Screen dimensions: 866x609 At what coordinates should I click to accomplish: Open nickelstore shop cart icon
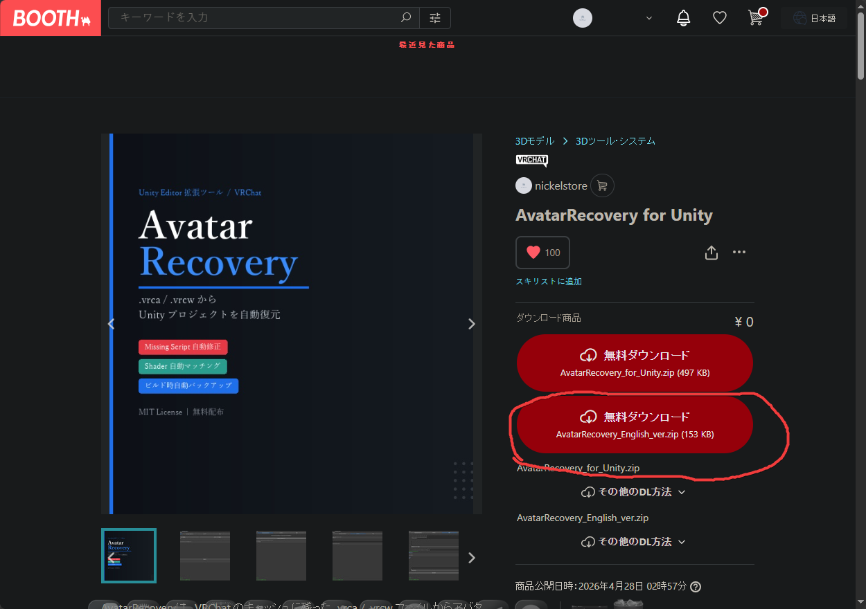tap(602, 185)
